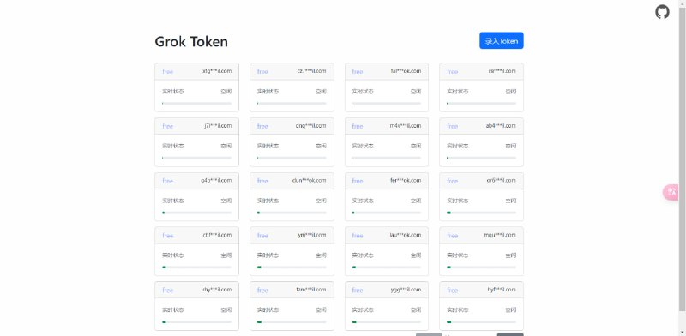The image size is (686, 336).
Task: Click the 录入Token button
Action: pyautogui.click(x=502, y=40)
